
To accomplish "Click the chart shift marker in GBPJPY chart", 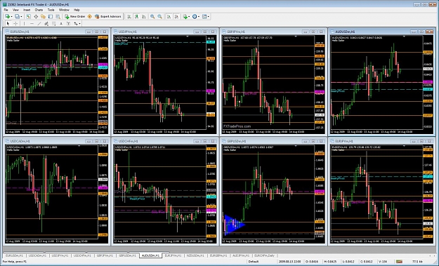I will pyautogui.click(x=296, y=36).
